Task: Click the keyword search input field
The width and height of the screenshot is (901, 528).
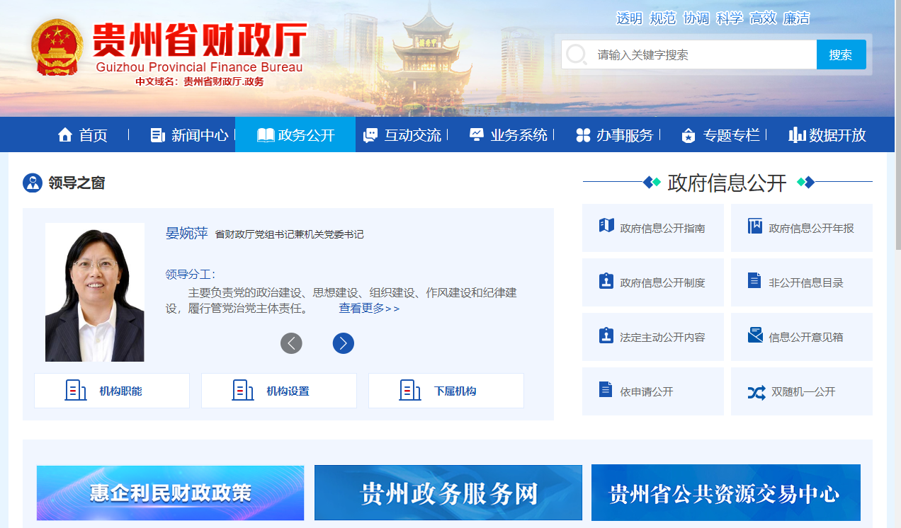Action: pos(701,54)
